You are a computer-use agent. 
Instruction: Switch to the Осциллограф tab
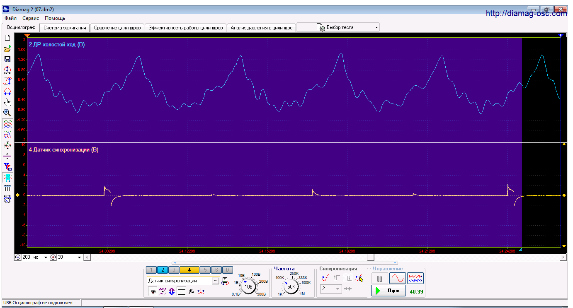pyautogui.click(x=21, y=27)
